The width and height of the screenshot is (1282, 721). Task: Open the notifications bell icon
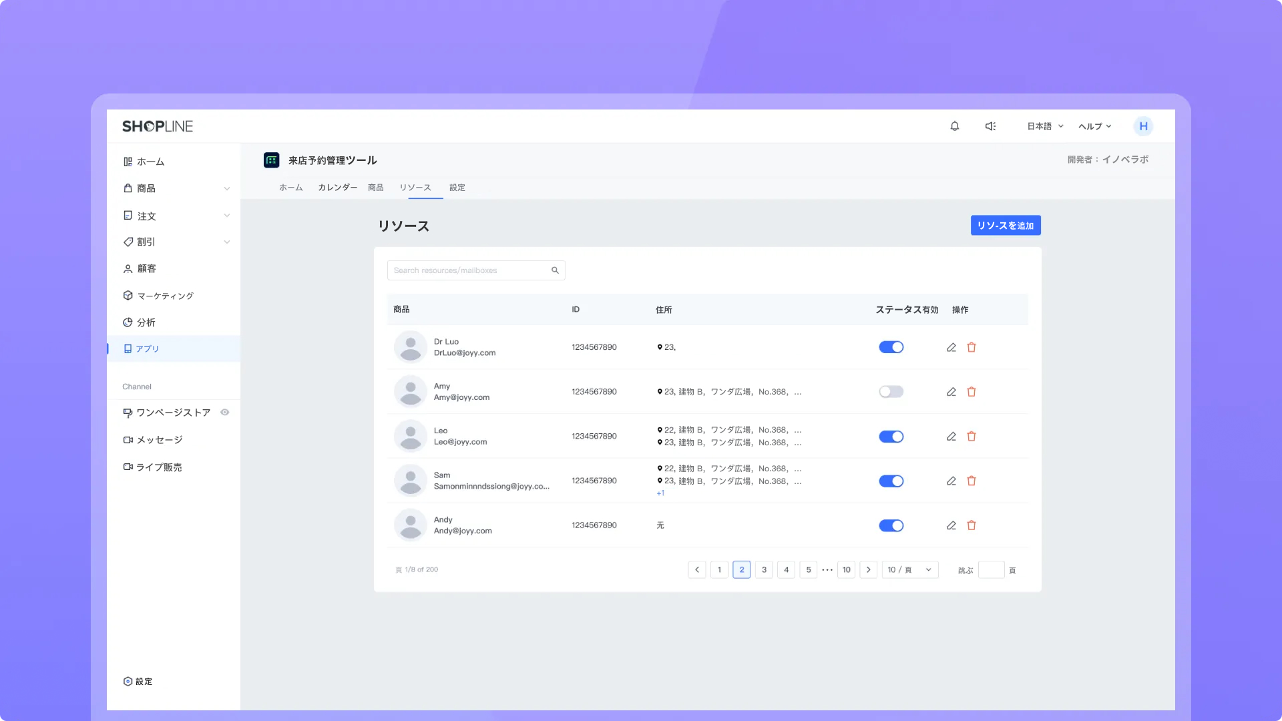955,126
